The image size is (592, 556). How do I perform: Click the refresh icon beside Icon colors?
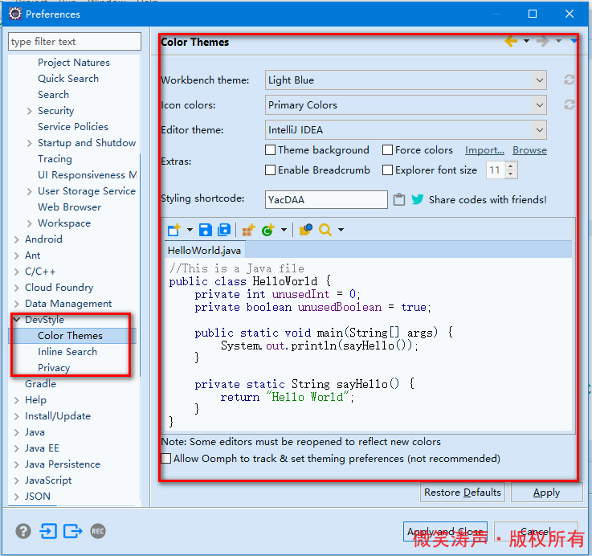coord(569,104)
